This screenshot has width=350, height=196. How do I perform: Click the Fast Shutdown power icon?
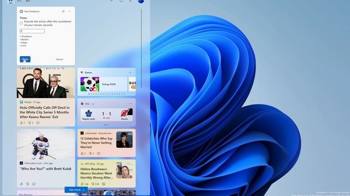tap(21, 11)
